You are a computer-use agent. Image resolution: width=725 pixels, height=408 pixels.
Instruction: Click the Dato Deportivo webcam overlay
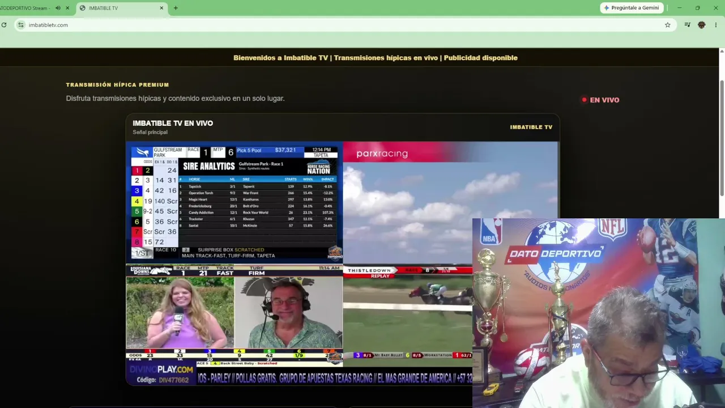click(599, 313)
